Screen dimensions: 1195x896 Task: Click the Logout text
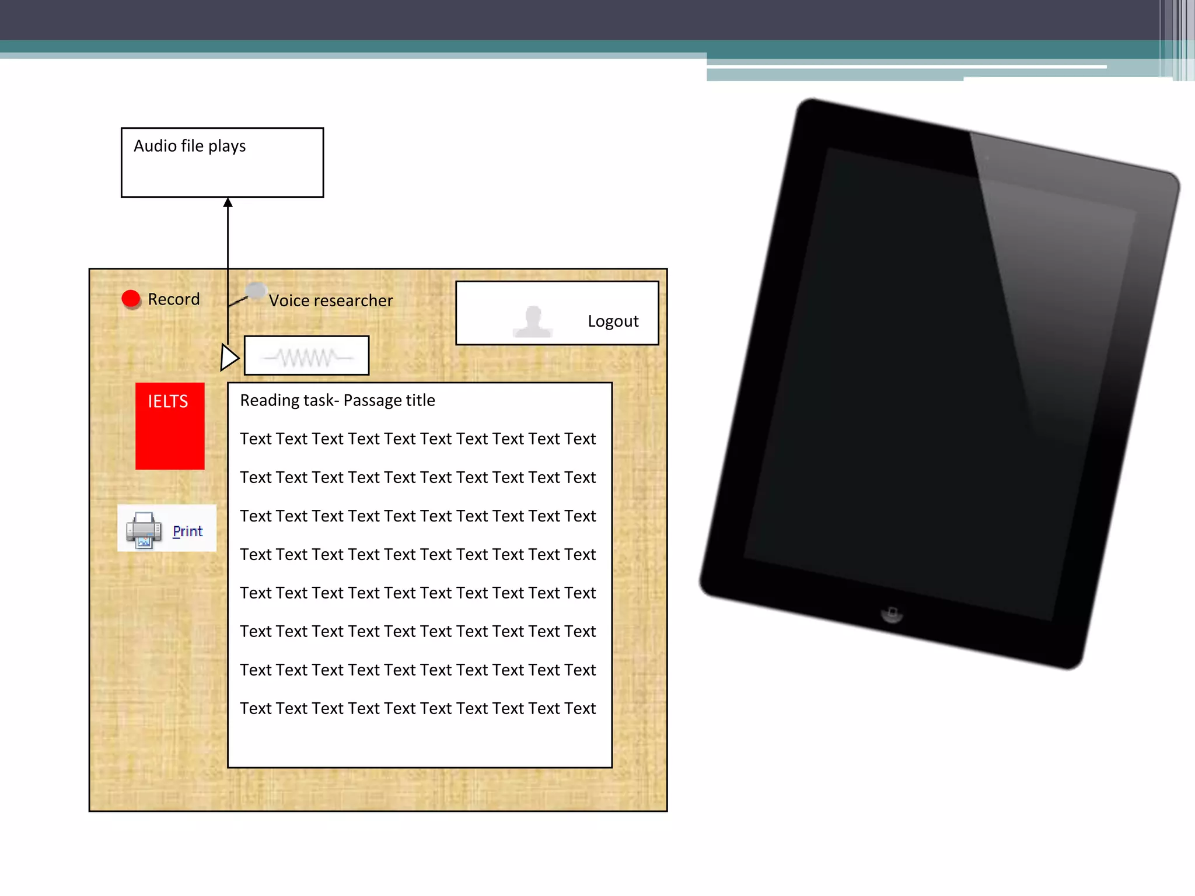click(613, 321)
